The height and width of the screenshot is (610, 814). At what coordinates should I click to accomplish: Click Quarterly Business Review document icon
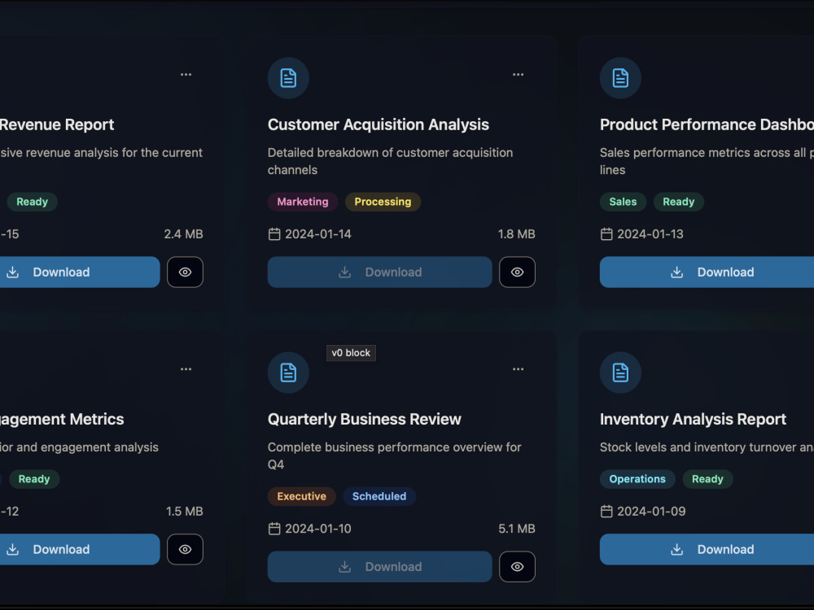[288, 373]
